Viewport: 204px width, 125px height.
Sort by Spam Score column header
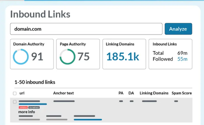(x=182, y=93)
